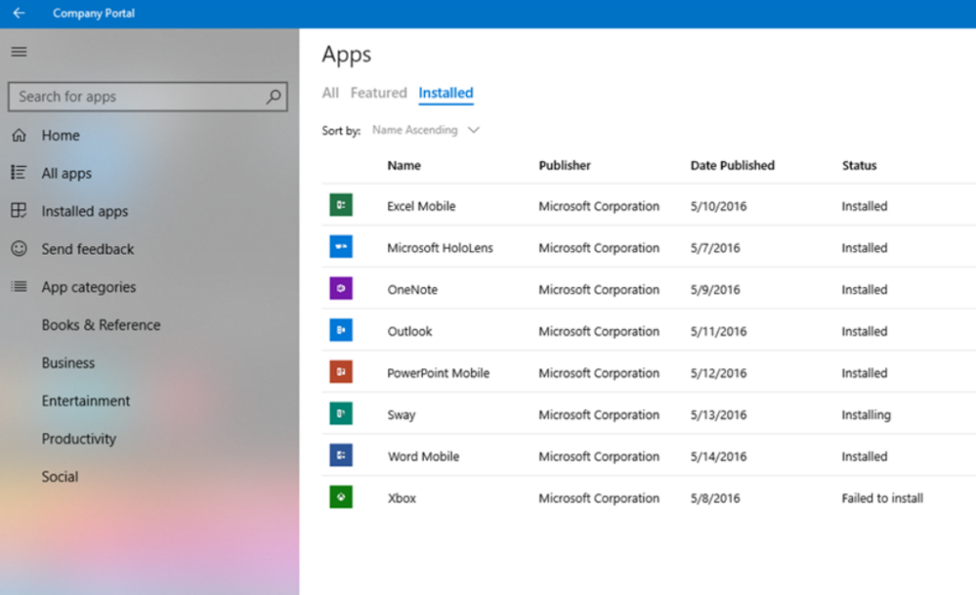Screen dimensions: 976x595
Task: Click the search magnifier icon
Action: 274,96
